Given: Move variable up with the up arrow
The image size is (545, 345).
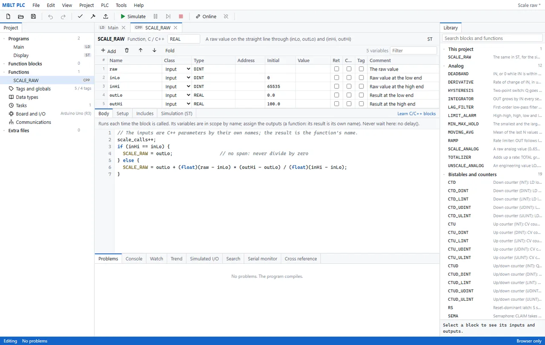Looking at the screenshot, I should (141, 51).
